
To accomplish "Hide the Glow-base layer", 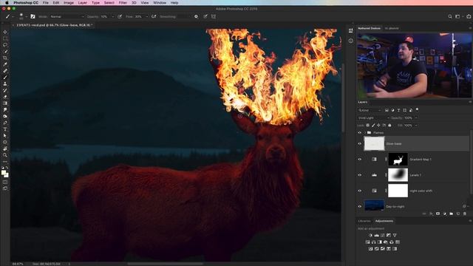I will pos(360,143).
